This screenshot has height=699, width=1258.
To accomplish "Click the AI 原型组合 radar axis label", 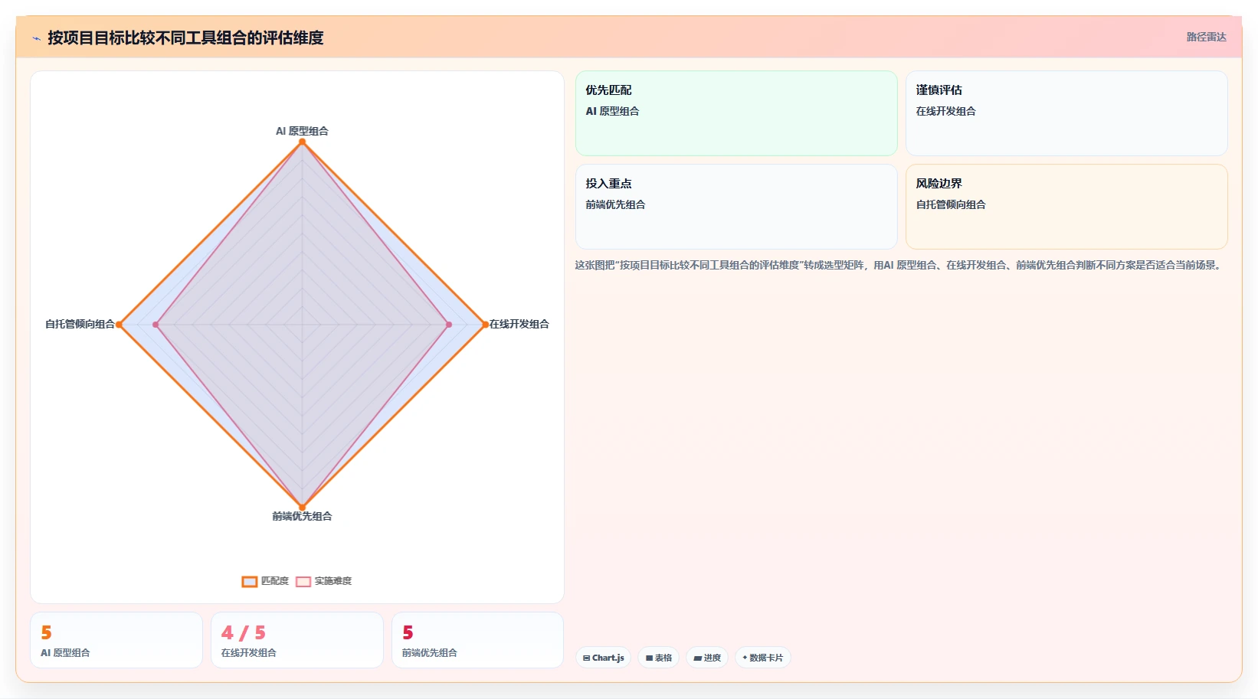I will coord(302,131).
